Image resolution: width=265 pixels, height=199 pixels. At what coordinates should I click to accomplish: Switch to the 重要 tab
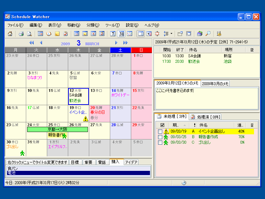click(89, 162)
